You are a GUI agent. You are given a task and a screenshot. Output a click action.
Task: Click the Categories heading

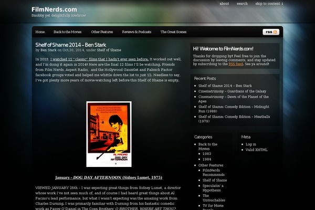203,137
